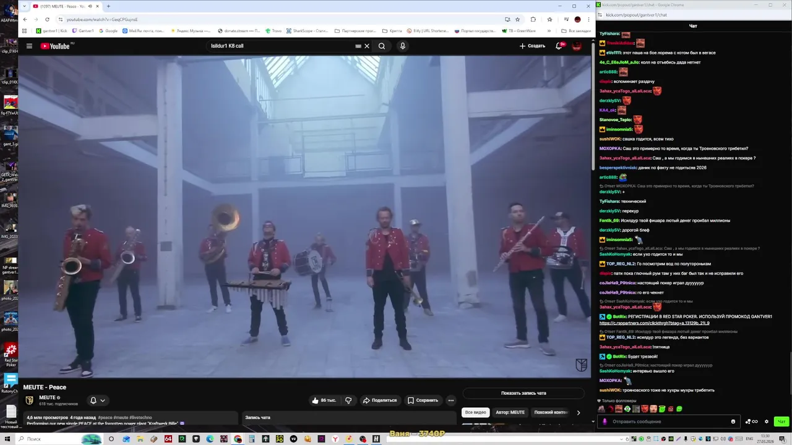Open ENG language indicator in tray
This screenshot has height=445, width=792.
pos(751,439)
